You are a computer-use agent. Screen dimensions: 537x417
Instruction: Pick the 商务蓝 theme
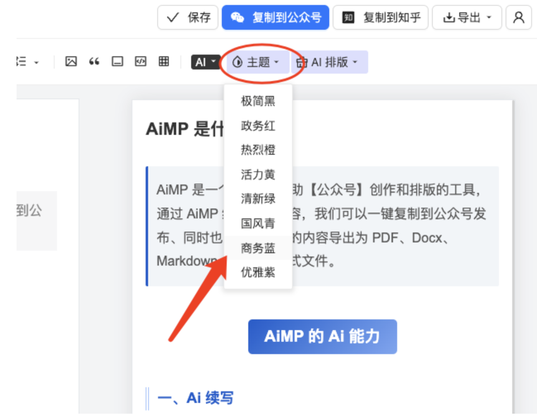(x=258, y=248)
